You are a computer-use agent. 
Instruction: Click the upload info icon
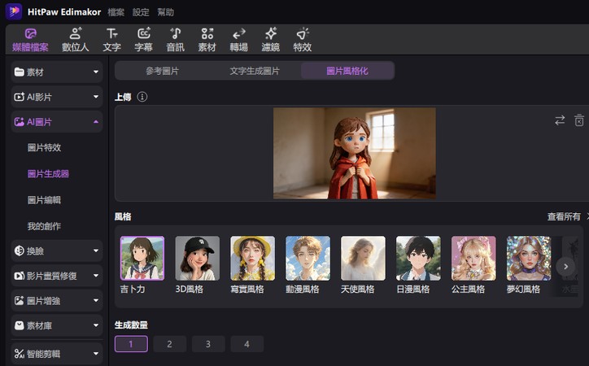coord(142,97)
